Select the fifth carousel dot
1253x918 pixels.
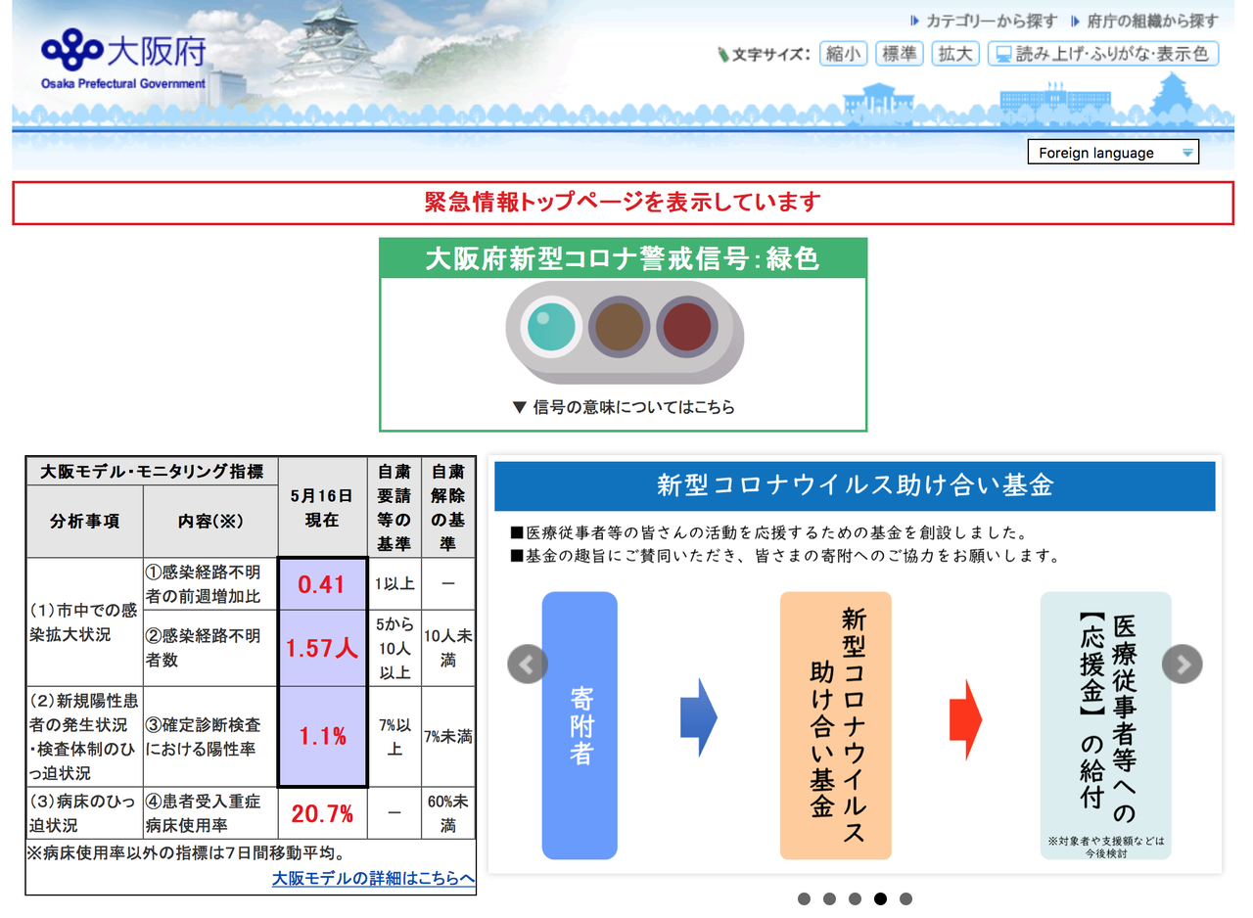pos(905,898)
